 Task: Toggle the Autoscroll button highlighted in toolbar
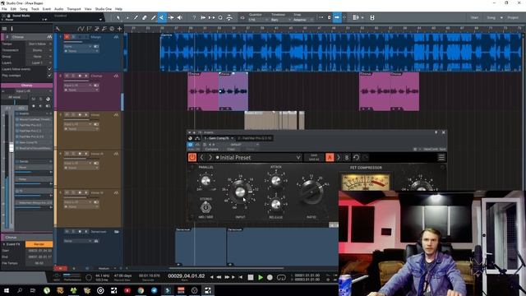coord(337,17)
